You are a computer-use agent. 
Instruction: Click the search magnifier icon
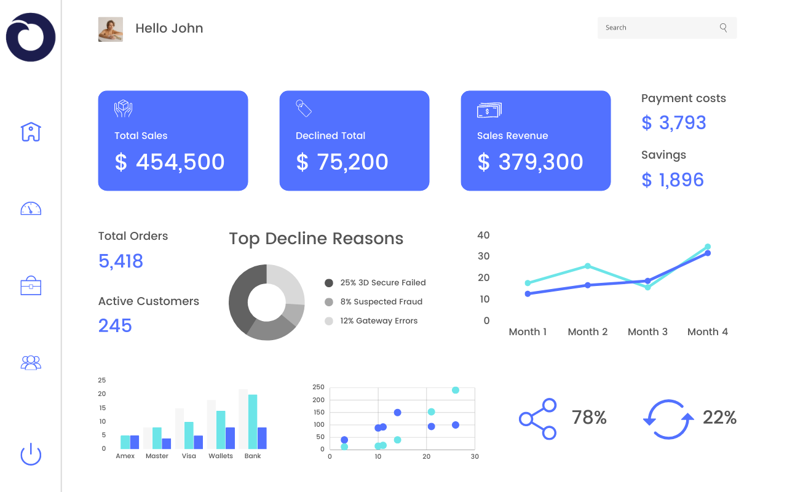(723, 28)
